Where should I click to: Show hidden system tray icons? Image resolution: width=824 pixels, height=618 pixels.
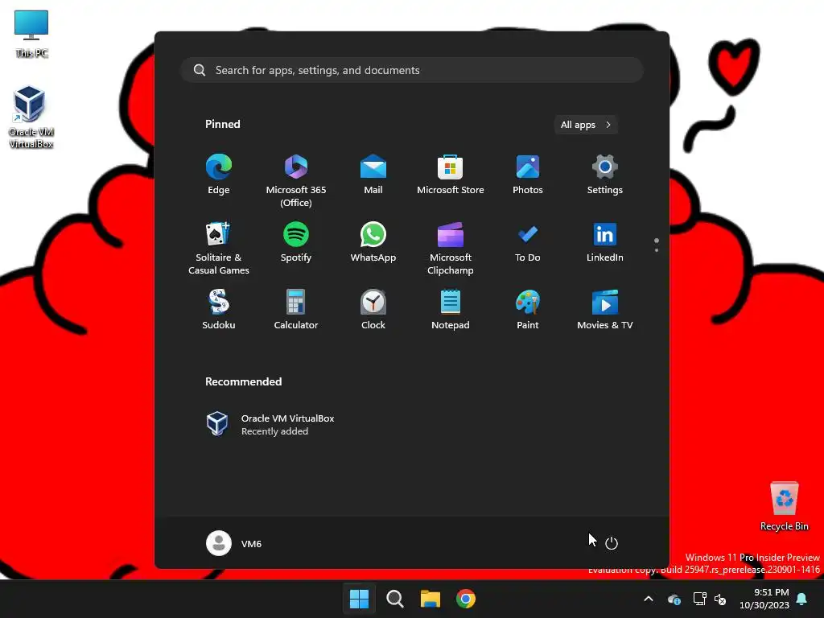(x=649, y=599)
